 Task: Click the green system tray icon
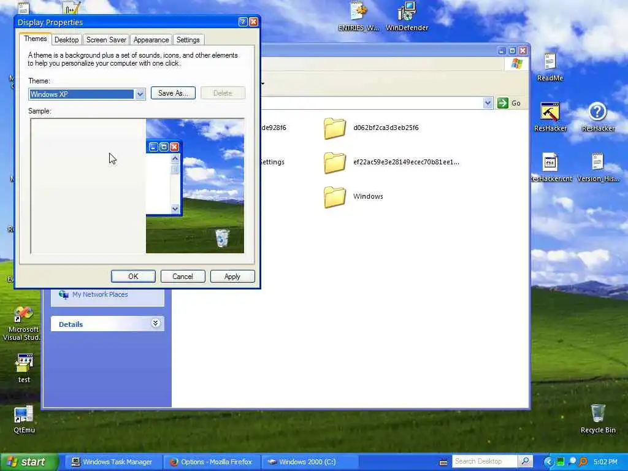tap(561, 462)
